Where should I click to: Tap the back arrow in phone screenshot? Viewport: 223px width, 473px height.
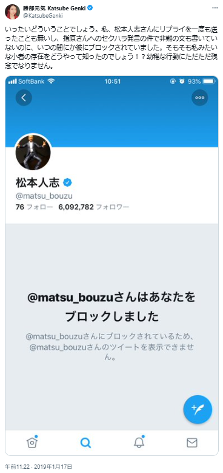(x=24, y=97)
